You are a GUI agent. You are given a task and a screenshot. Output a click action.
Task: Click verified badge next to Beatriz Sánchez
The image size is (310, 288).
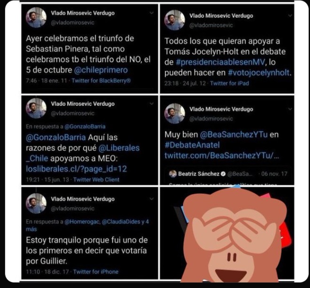(x=223, y=174)
